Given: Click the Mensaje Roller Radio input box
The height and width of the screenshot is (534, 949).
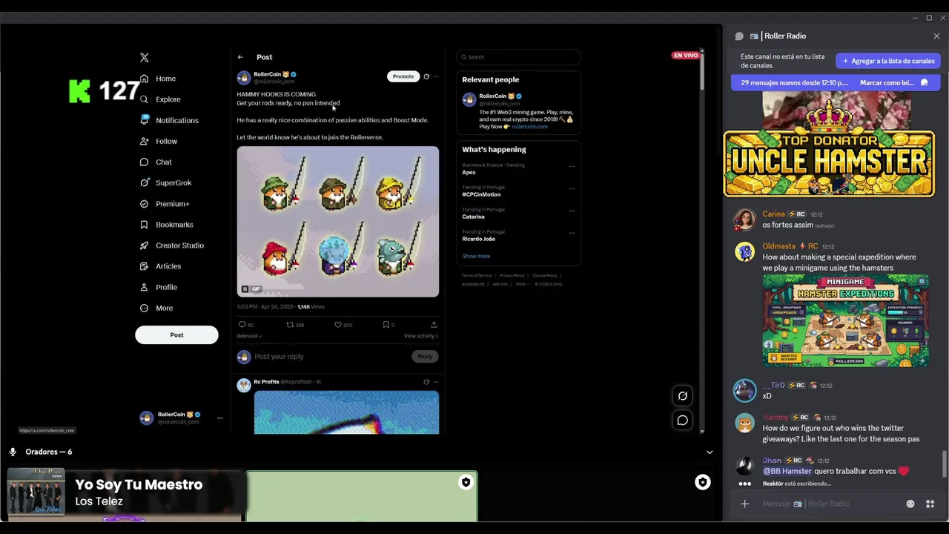Looking at the screenshot, I should [830, 504].
